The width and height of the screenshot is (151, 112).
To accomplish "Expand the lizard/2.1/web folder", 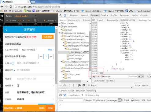I will [63, 75].
